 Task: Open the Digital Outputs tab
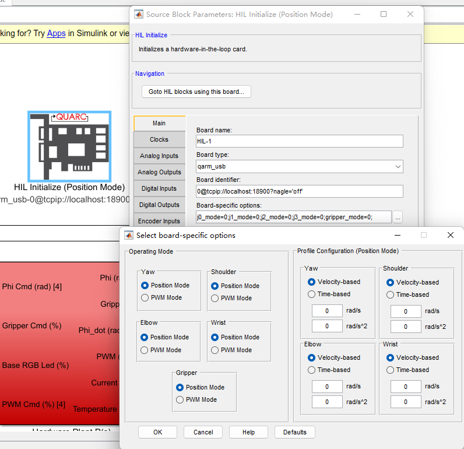pos(159,205)
